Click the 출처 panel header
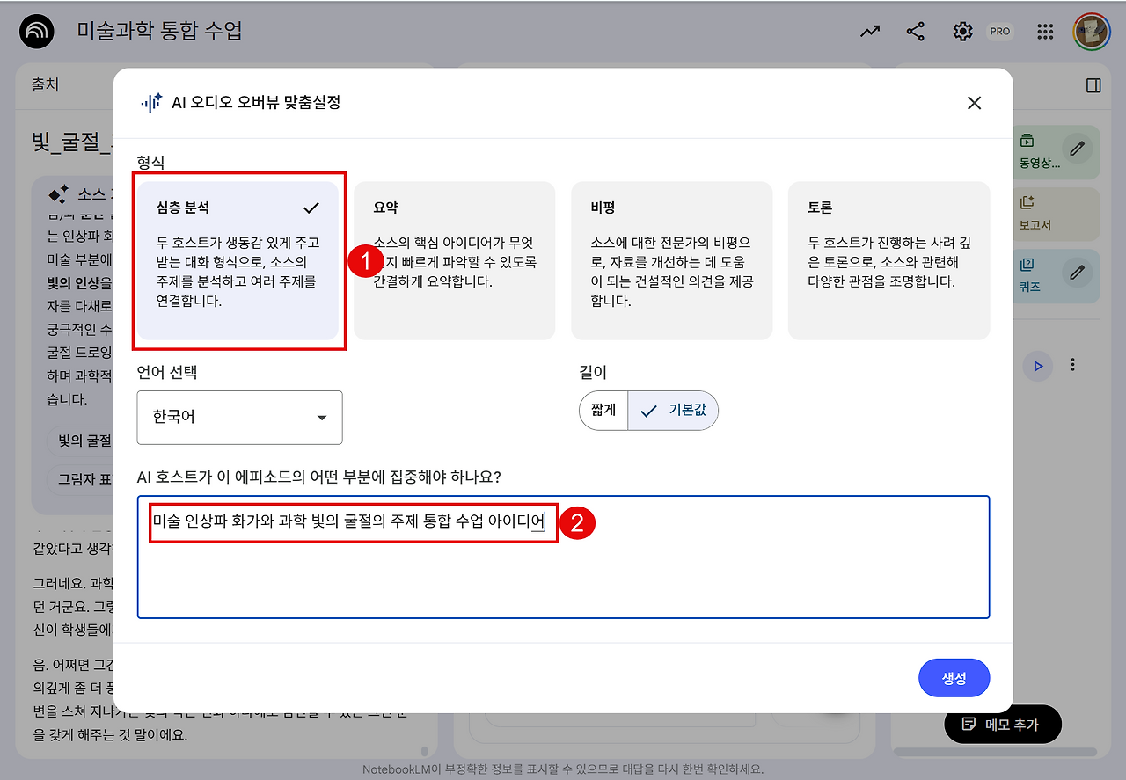1126x780 pixels. coord(45,84)
